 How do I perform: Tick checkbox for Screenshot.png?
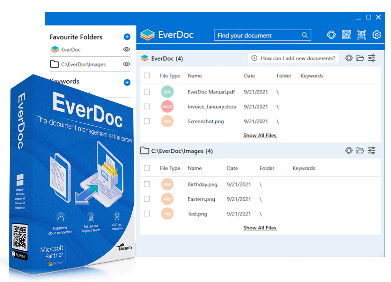147,121
